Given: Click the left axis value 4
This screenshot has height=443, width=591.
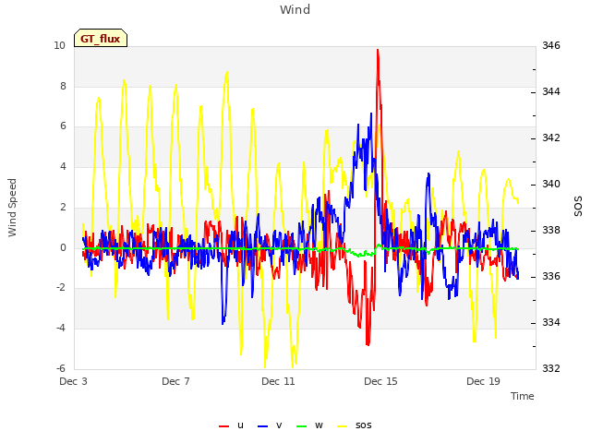Looking at the screenshot, I should [x=63, y=166].
